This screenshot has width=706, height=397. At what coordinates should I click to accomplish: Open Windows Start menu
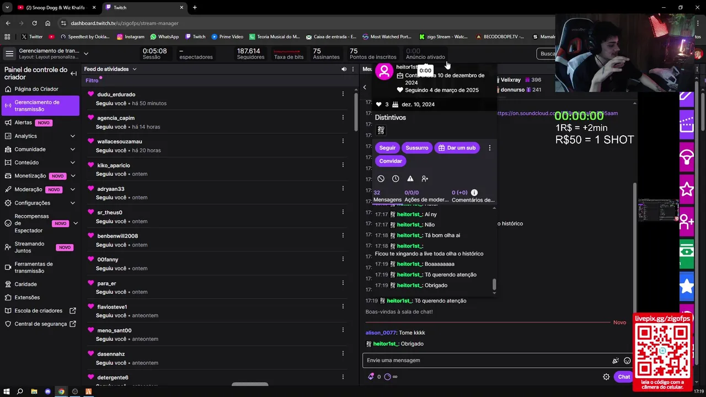[x=7, y=391]
